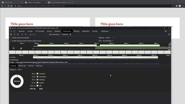Switch to the CodePen browser tab
This screenshot has width=185, height=104.
coord(35,2)
